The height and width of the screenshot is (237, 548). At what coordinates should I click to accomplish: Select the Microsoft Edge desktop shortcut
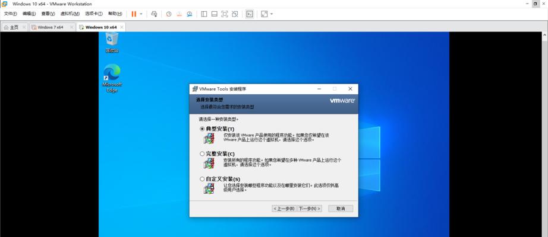point(112,78)
